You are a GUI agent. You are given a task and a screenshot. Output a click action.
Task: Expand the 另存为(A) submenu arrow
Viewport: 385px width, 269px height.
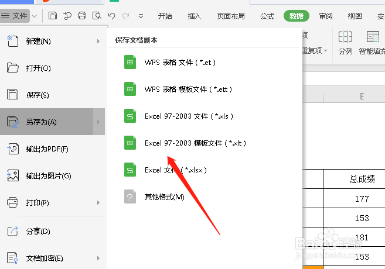(x=98, y=122)
